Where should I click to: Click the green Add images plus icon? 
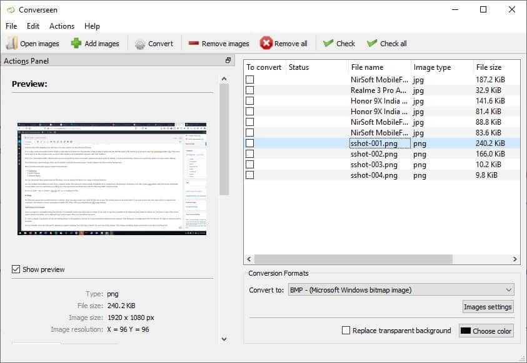click(76, 43)
